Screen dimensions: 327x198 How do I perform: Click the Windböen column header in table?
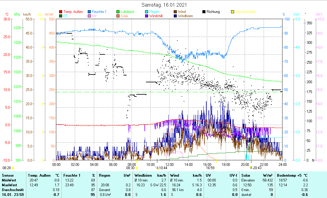click(143, 175)
